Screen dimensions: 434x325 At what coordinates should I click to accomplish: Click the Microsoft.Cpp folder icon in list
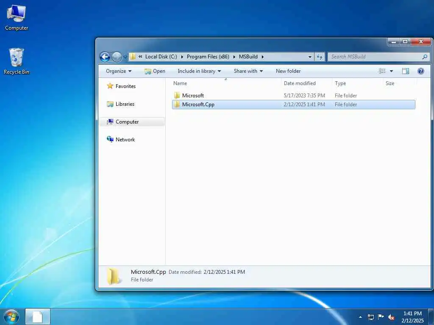click(x=177, y=105)
